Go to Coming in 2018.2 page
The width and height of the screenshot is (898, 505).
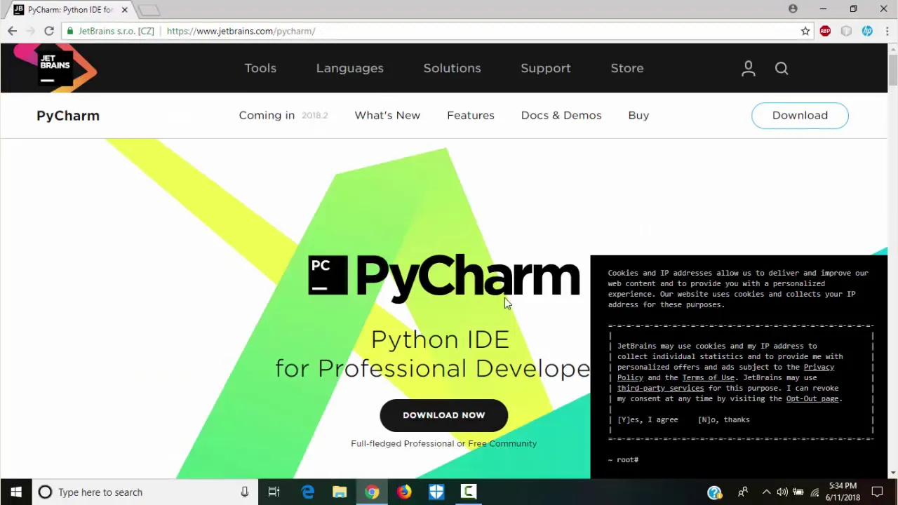(283, 115)
